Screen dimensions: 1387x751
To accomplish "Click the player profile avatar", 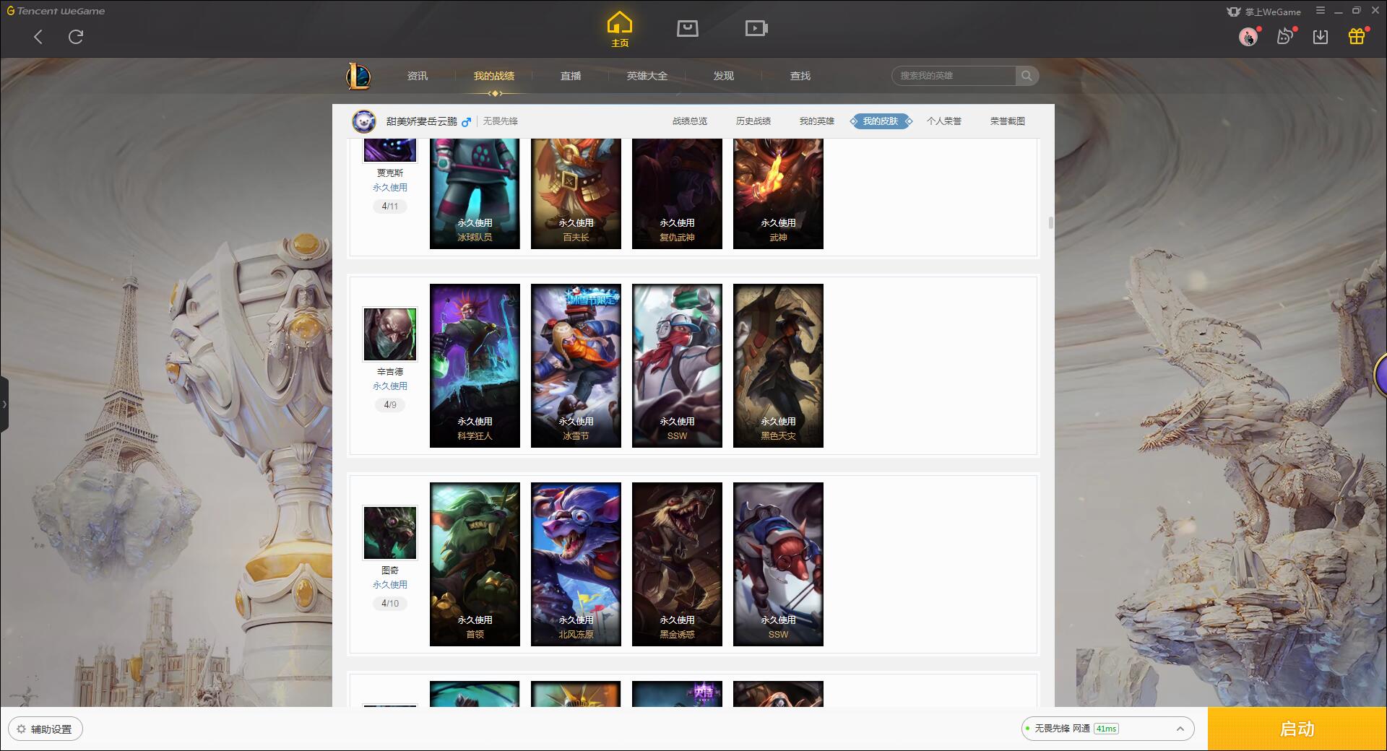I will tap(364, 121).
